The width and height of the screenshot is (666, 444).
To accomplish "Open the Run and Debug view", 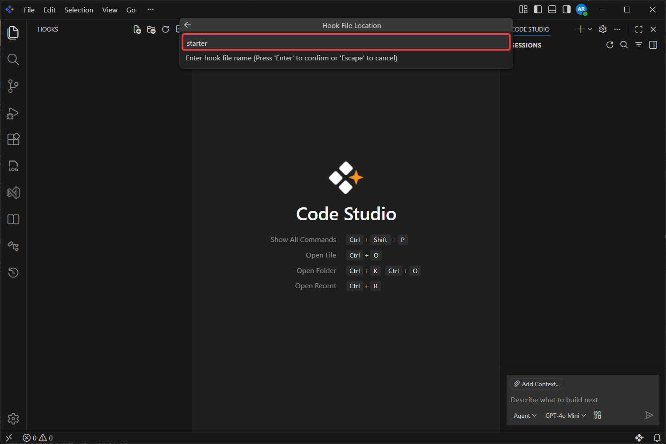I will click(x=13, y=113).
